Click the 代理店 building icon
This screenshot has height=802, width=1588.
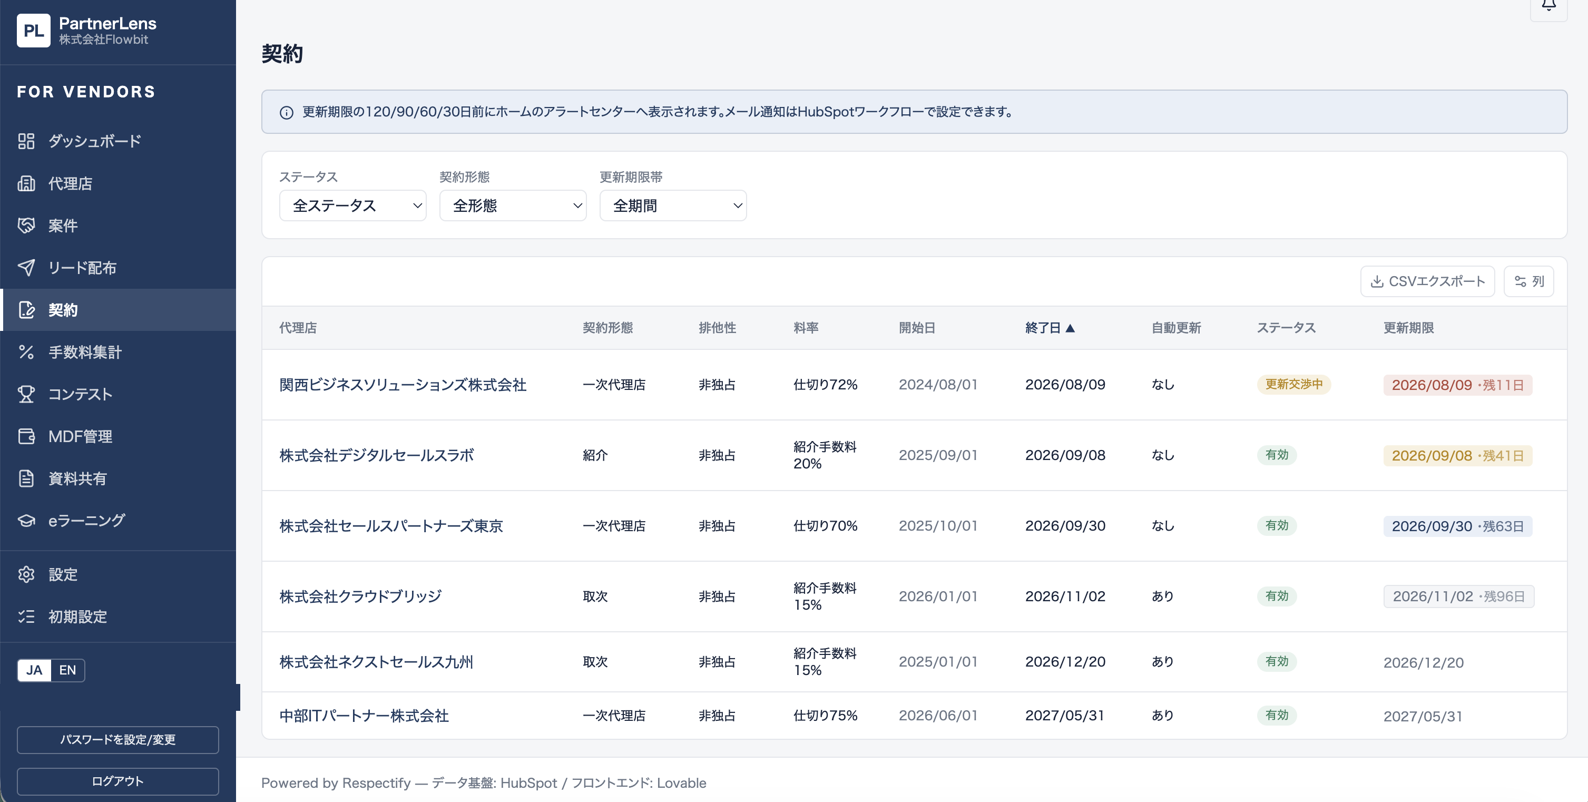[26, 183]
